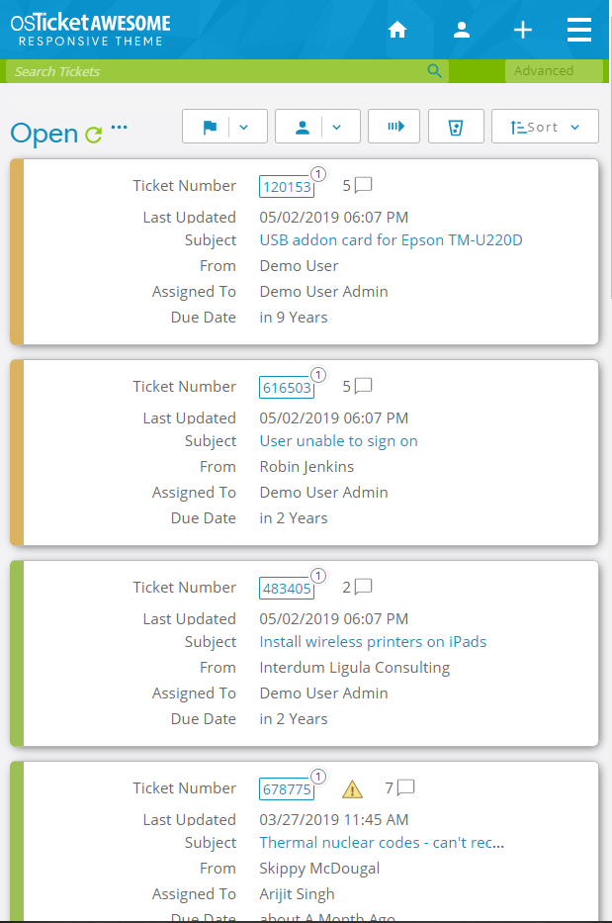Open the hamburger menu
Image resolution: width=612 pixels, height=923 pixels.
pyautogui.click(x=579, y=30)
